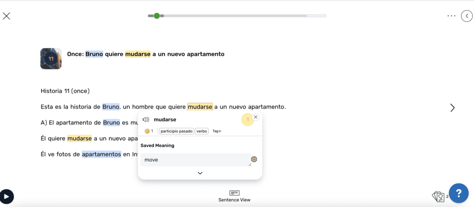
Task: Play the lesson audio
Action: [6, 196]
